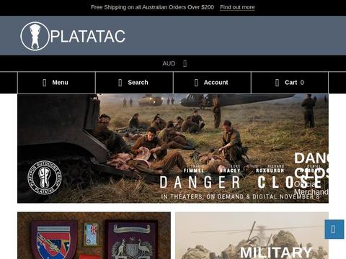Open the Account navigation item
346x259 pixels.
(212, 83)
